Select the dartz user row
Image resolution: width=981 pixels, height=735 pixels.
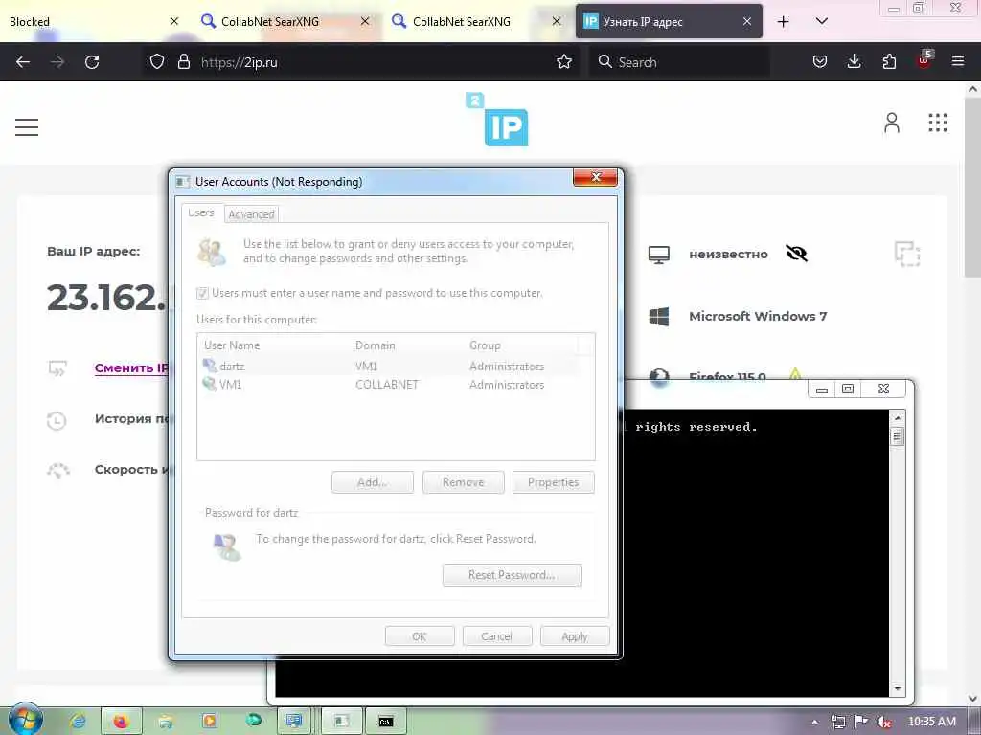pyautogui.click(x=390, y=367)
